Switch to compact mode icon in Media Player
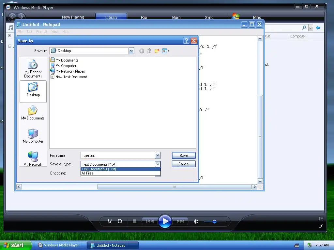 click(321, 226)
